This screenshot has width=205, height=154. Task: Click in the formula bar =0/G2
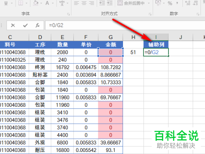(x=125, y=25)
